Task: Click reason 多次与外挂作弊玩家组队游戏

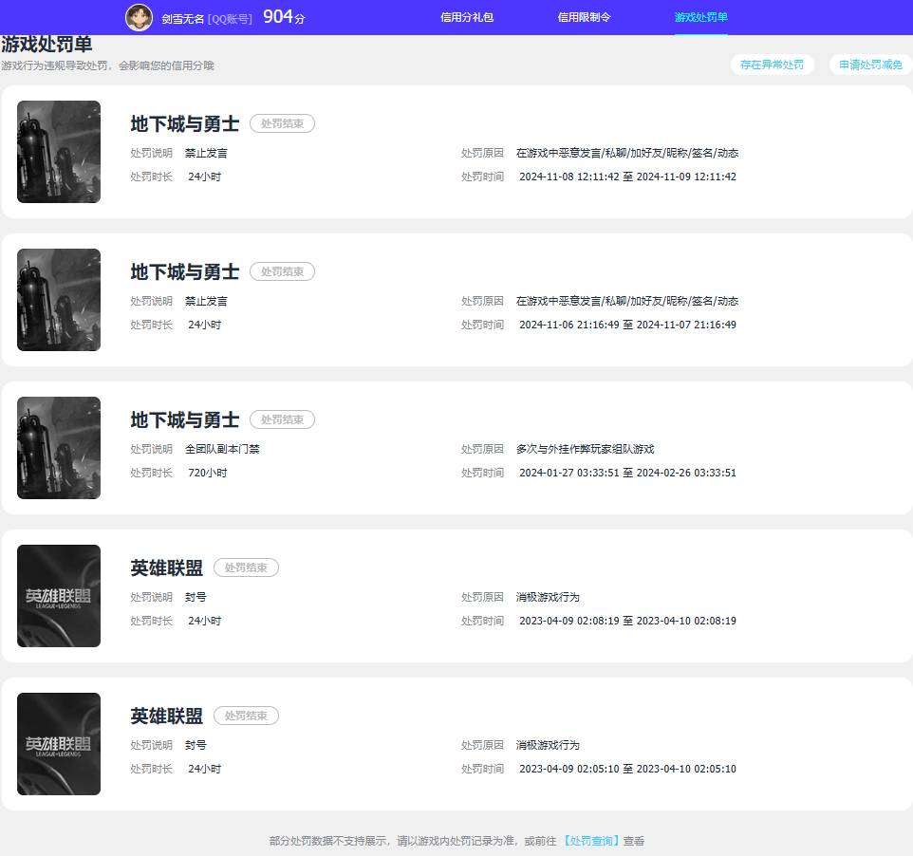Action: pos(586,449)
